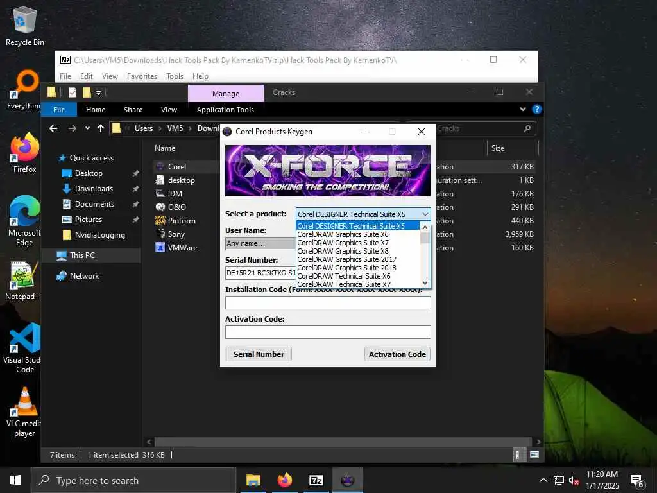Click the File Explorer taskbar icon
The image size is (657, 493).
pos(253,480)
